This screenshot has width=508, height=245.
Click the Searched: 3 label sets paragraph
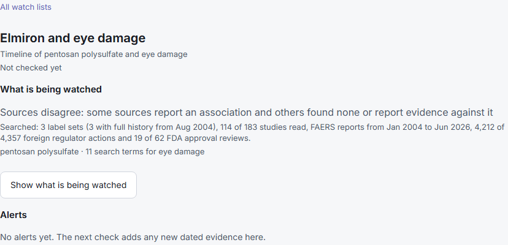pos(252,133)
